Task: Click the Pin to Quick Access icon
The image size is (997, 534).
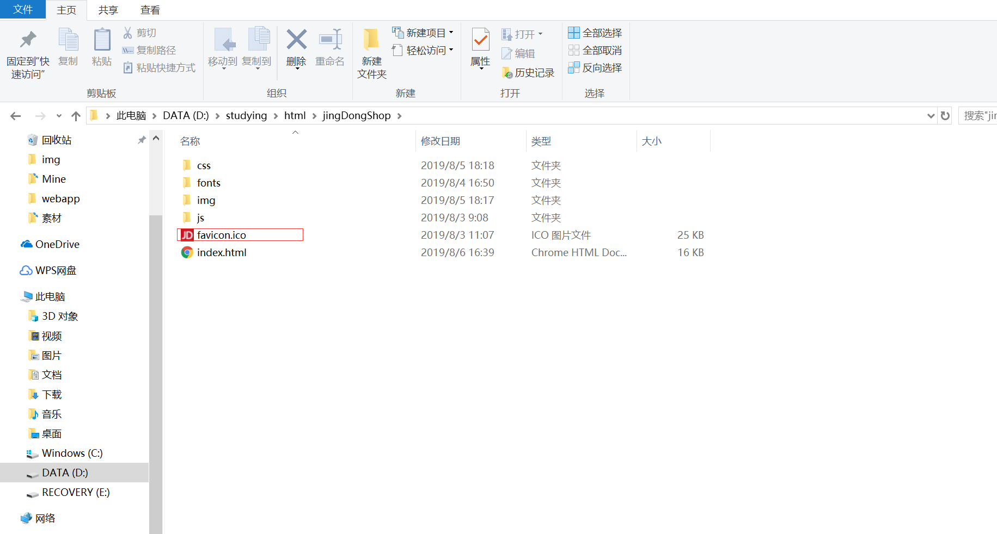Action: coord(28,40)
